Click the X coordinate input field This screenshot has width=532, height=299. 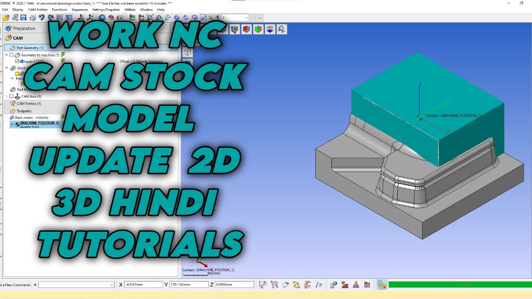(143, 284)
